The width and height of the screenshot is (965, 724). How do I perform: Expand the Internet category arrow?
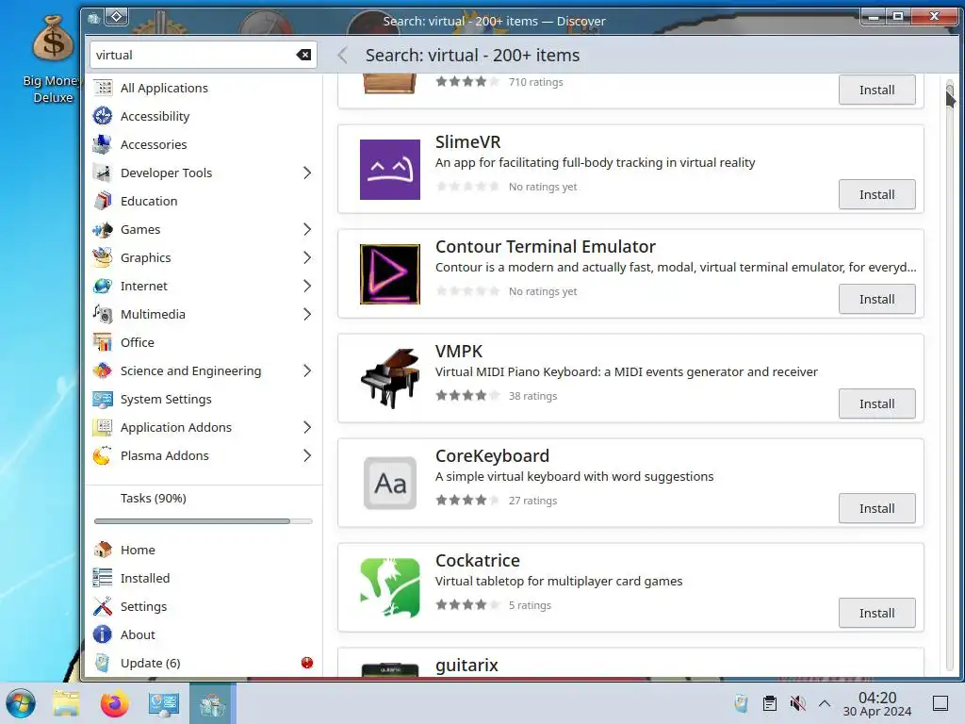point(307,287)
